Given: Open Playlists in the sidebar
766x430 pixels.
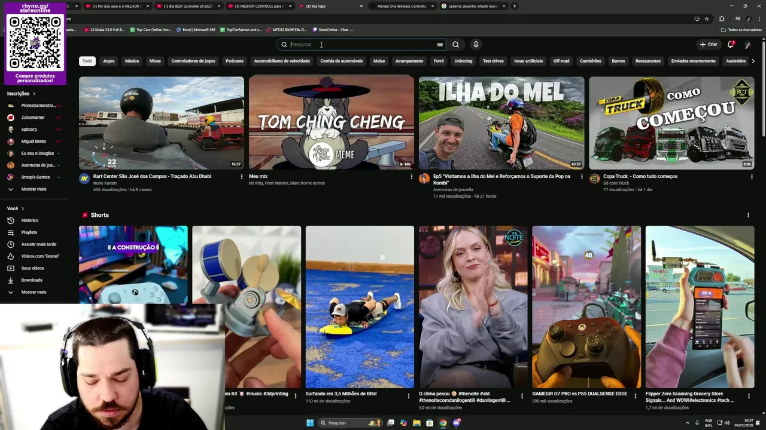Looking at the screenshot, I should pos(29,232).
